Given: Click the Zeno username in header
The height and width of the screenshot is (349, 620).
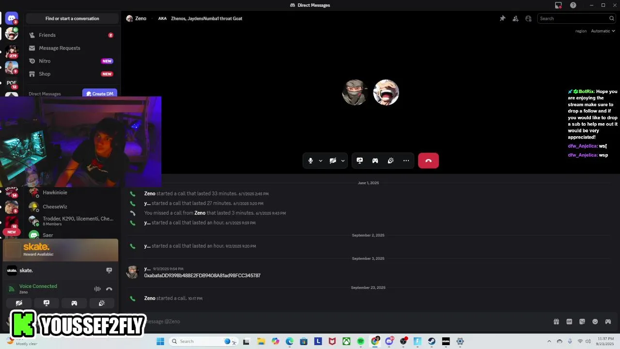Looking at the screenshot, I should coord(140,18).
